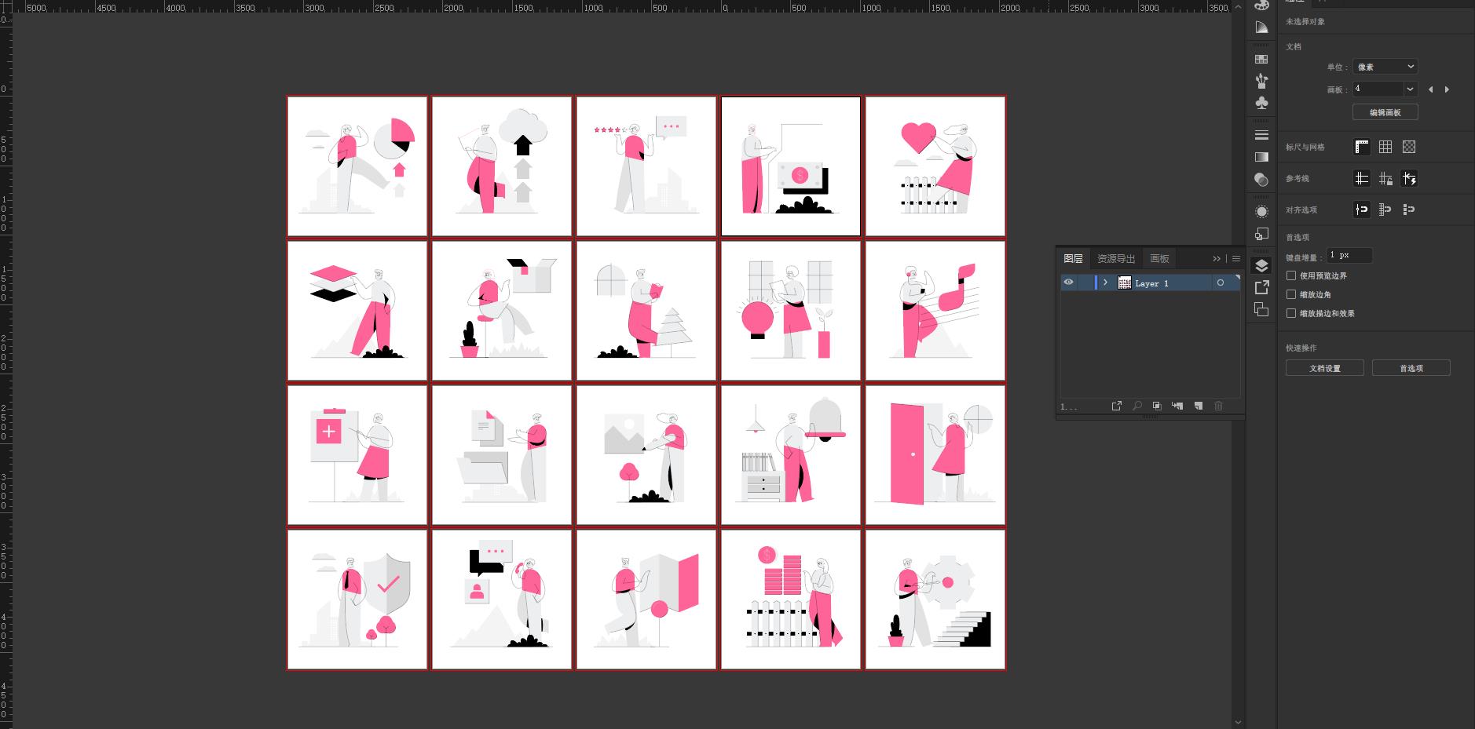The width and height of the screenshot is (1475, 729).
Task: Click the target circle of Layer 1
Action: (x=1220, y=282)
